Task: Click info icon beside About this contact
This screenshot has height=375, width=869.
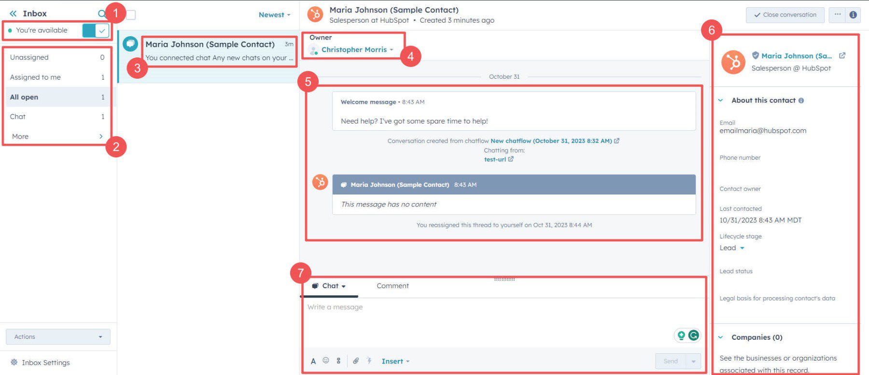Action: pyautogui.click(x=801, y=100)
